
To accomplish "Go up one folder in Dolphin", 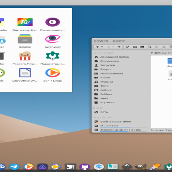I will tap(119, 47).
